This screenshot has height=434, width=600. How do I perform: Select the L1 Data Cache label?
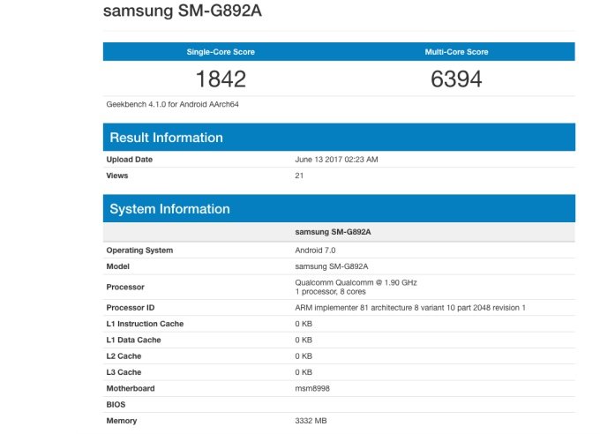click(133, 340)
